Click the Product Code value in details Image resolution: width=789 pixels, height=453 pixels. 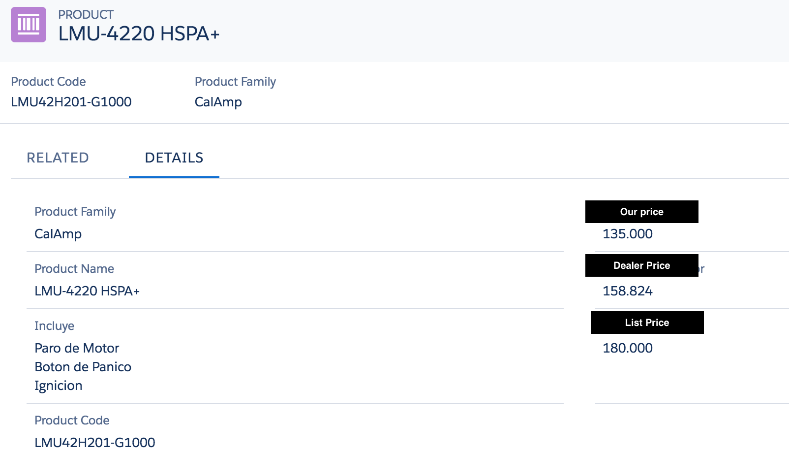95,442
